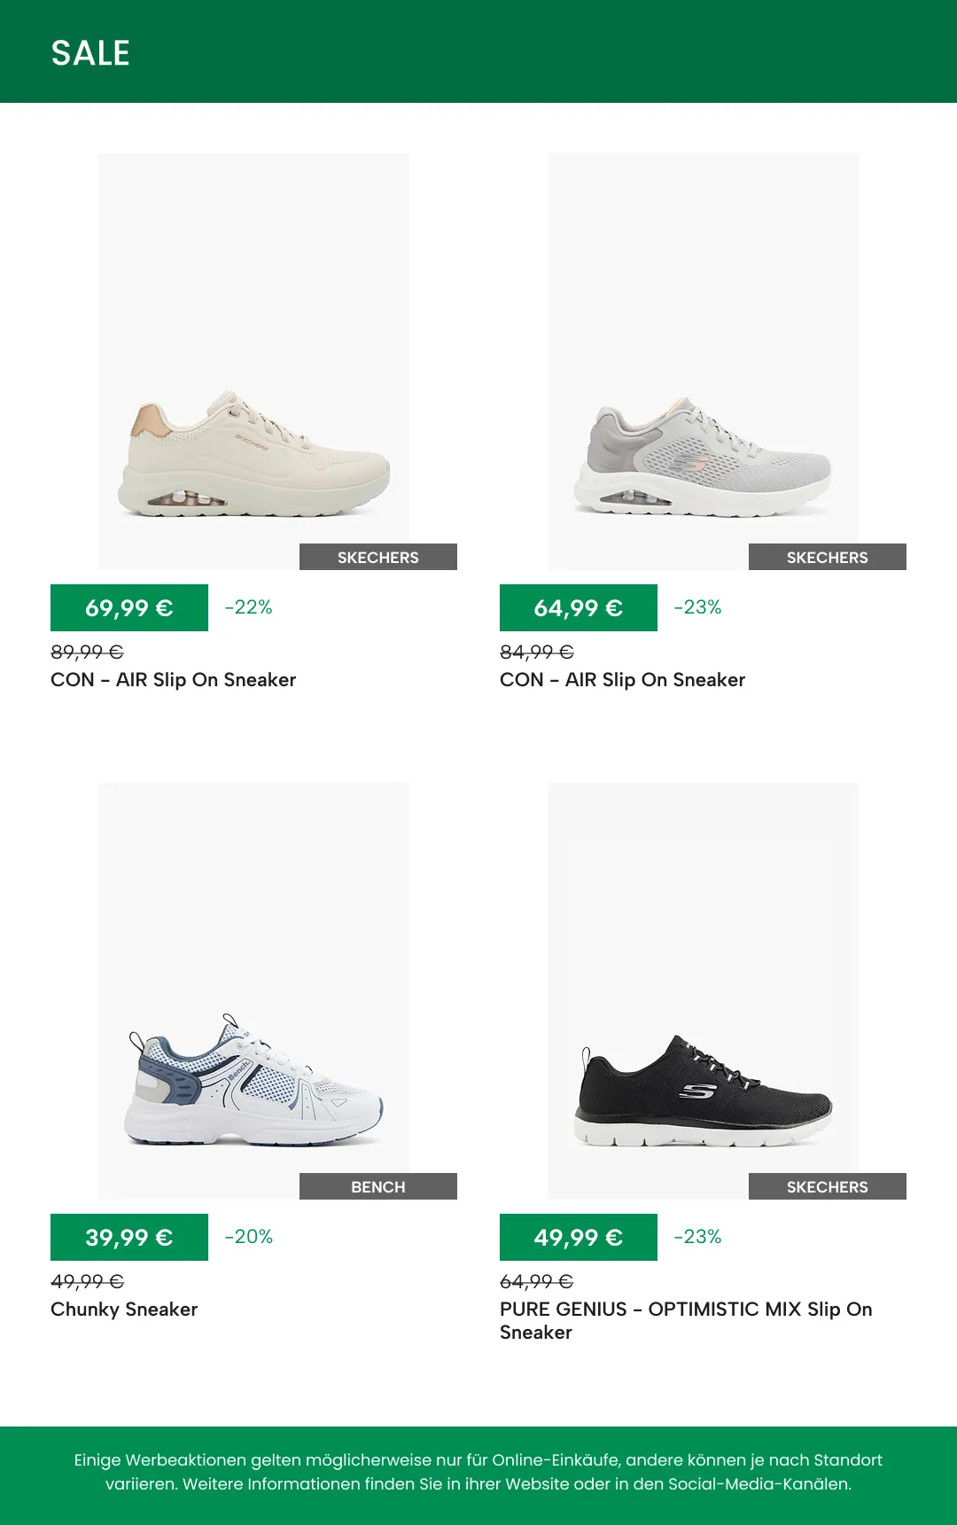Click the Werbeaktionen footer disclaimer text

478,1472
